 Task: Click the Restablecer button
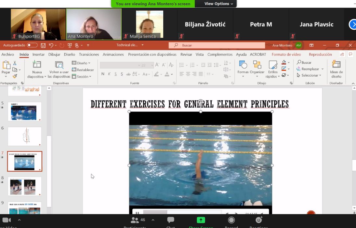[x=83, y=70]
